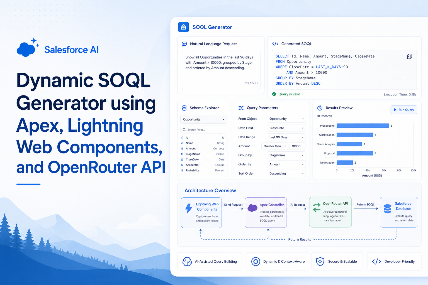Open the Order By dropdown showing Amount
Image resolution: width=428 pixels, height=285 pixels.
coord(286,164)
